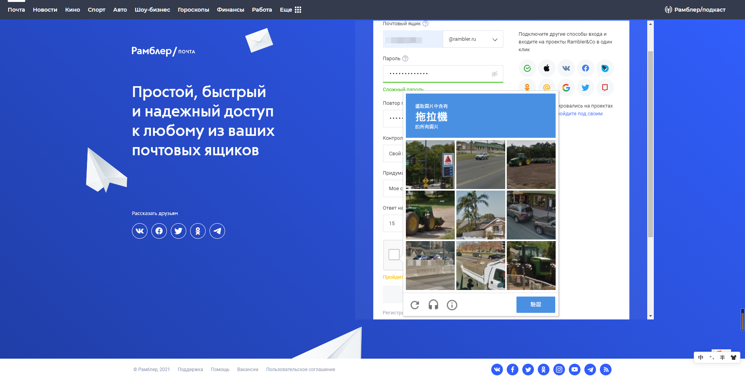Viewport: 745px width, 380px height.
Task: Toggle password visibility eye icon
Action: click(494, 74)
